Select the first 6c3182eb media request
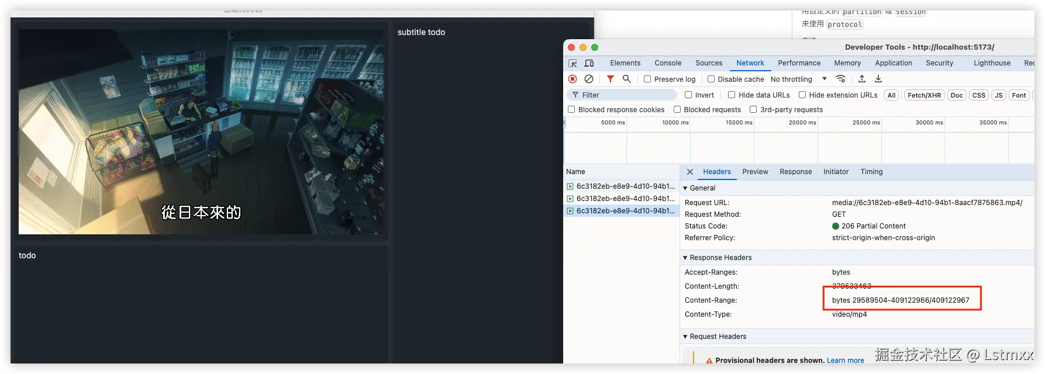The height and width of the screenshot is (374, 1045). pyautogui.click(x=621, y=186)
